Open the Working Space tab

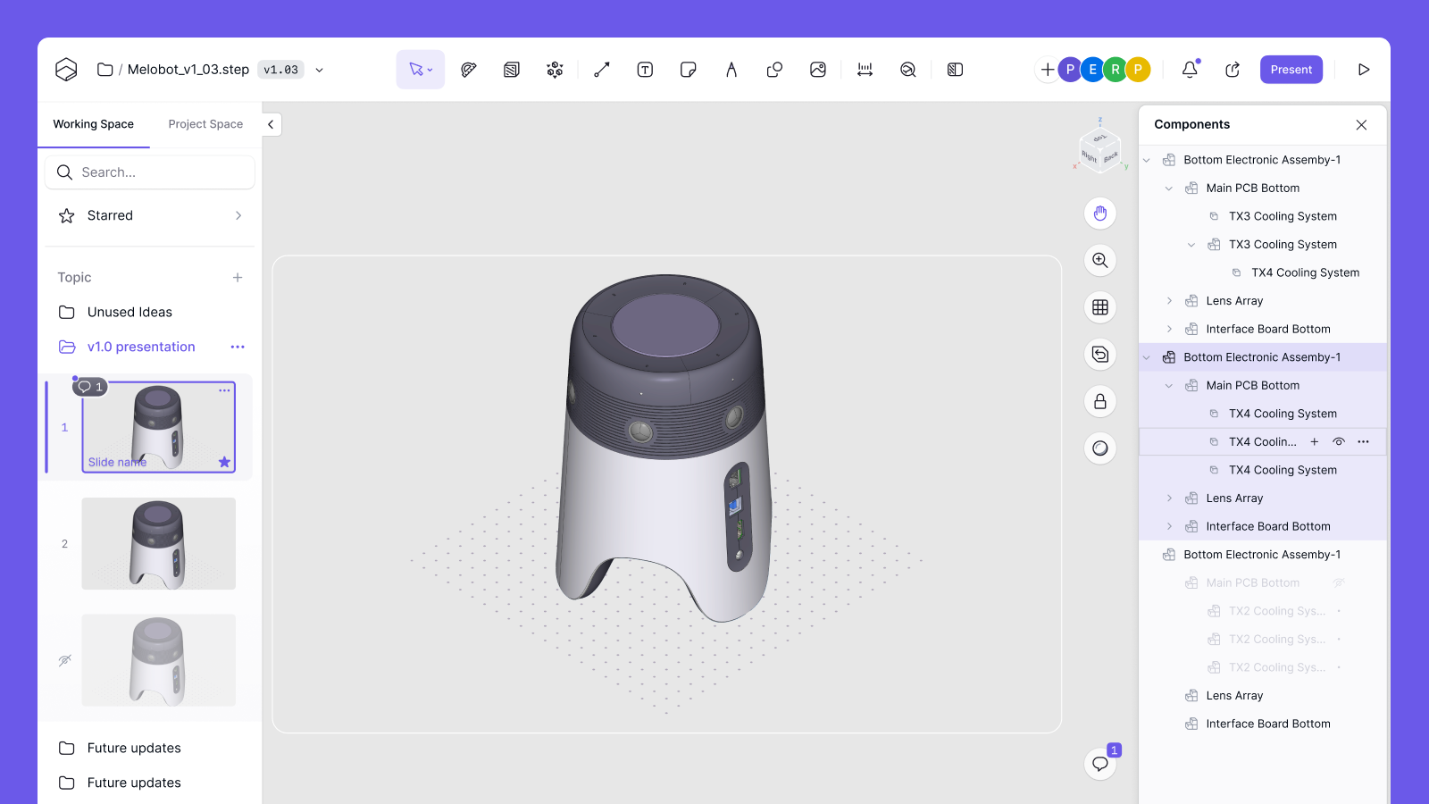[x=93, y=124]
